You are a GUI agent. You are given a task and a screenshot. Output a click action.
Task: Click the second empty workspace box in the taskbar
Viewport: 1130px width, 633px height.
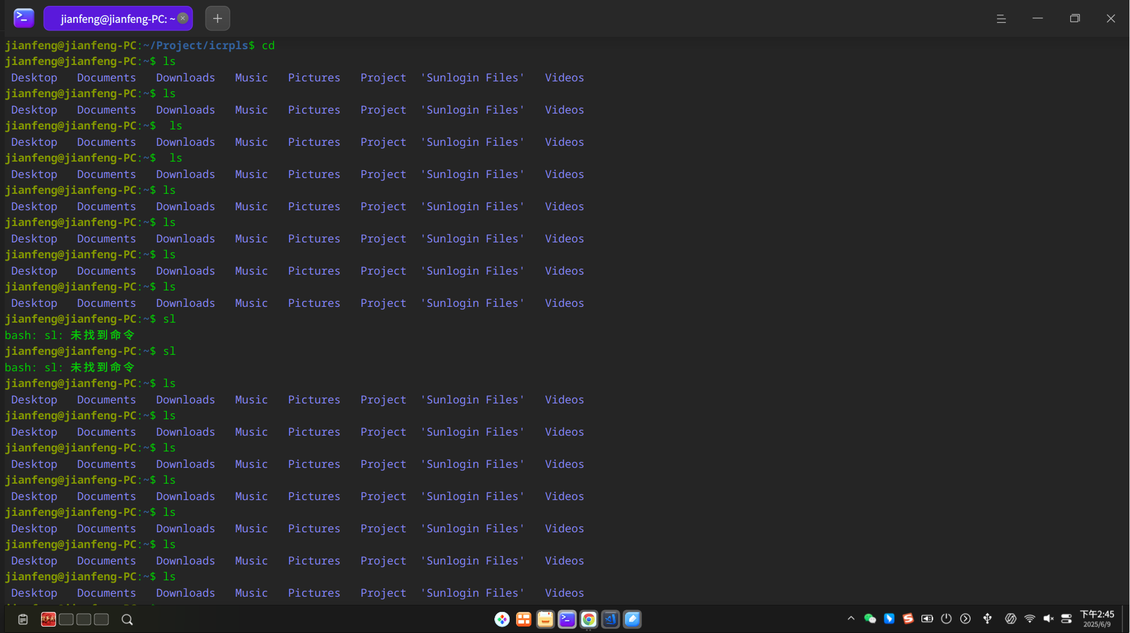[x=84, y=620]
